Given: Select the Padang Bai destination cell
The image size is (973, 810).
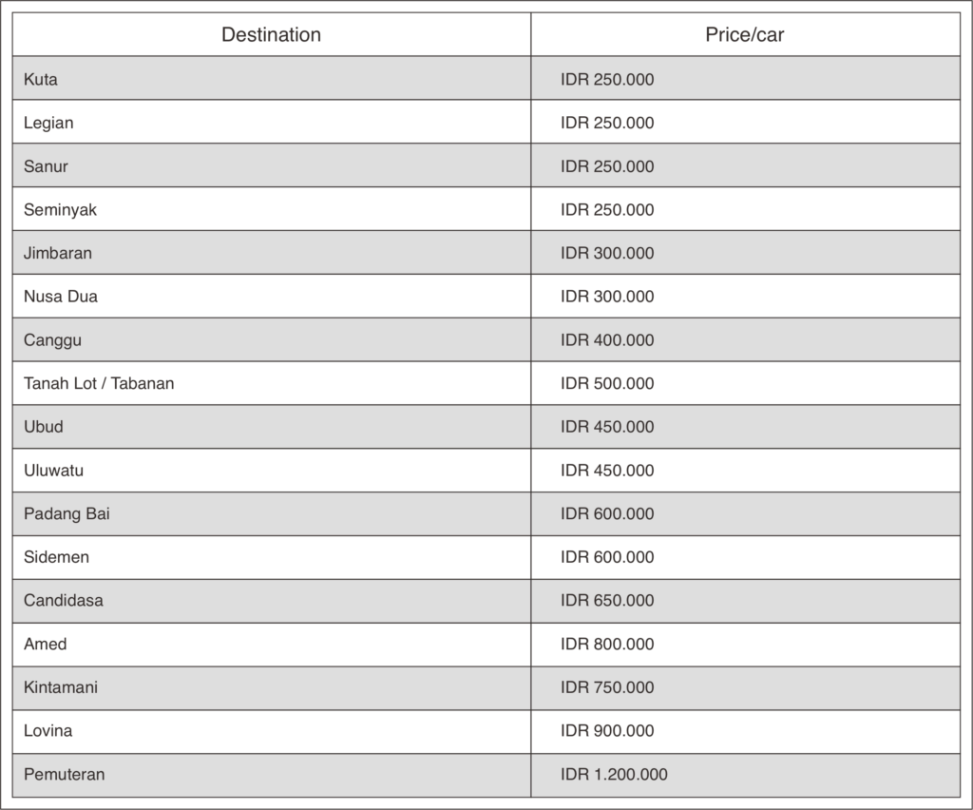Looking at the screenshot, I should pos(67,514).
